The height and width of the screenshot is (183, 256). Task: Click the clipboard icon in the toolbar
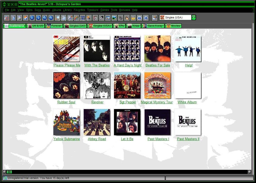coord(95,18)
